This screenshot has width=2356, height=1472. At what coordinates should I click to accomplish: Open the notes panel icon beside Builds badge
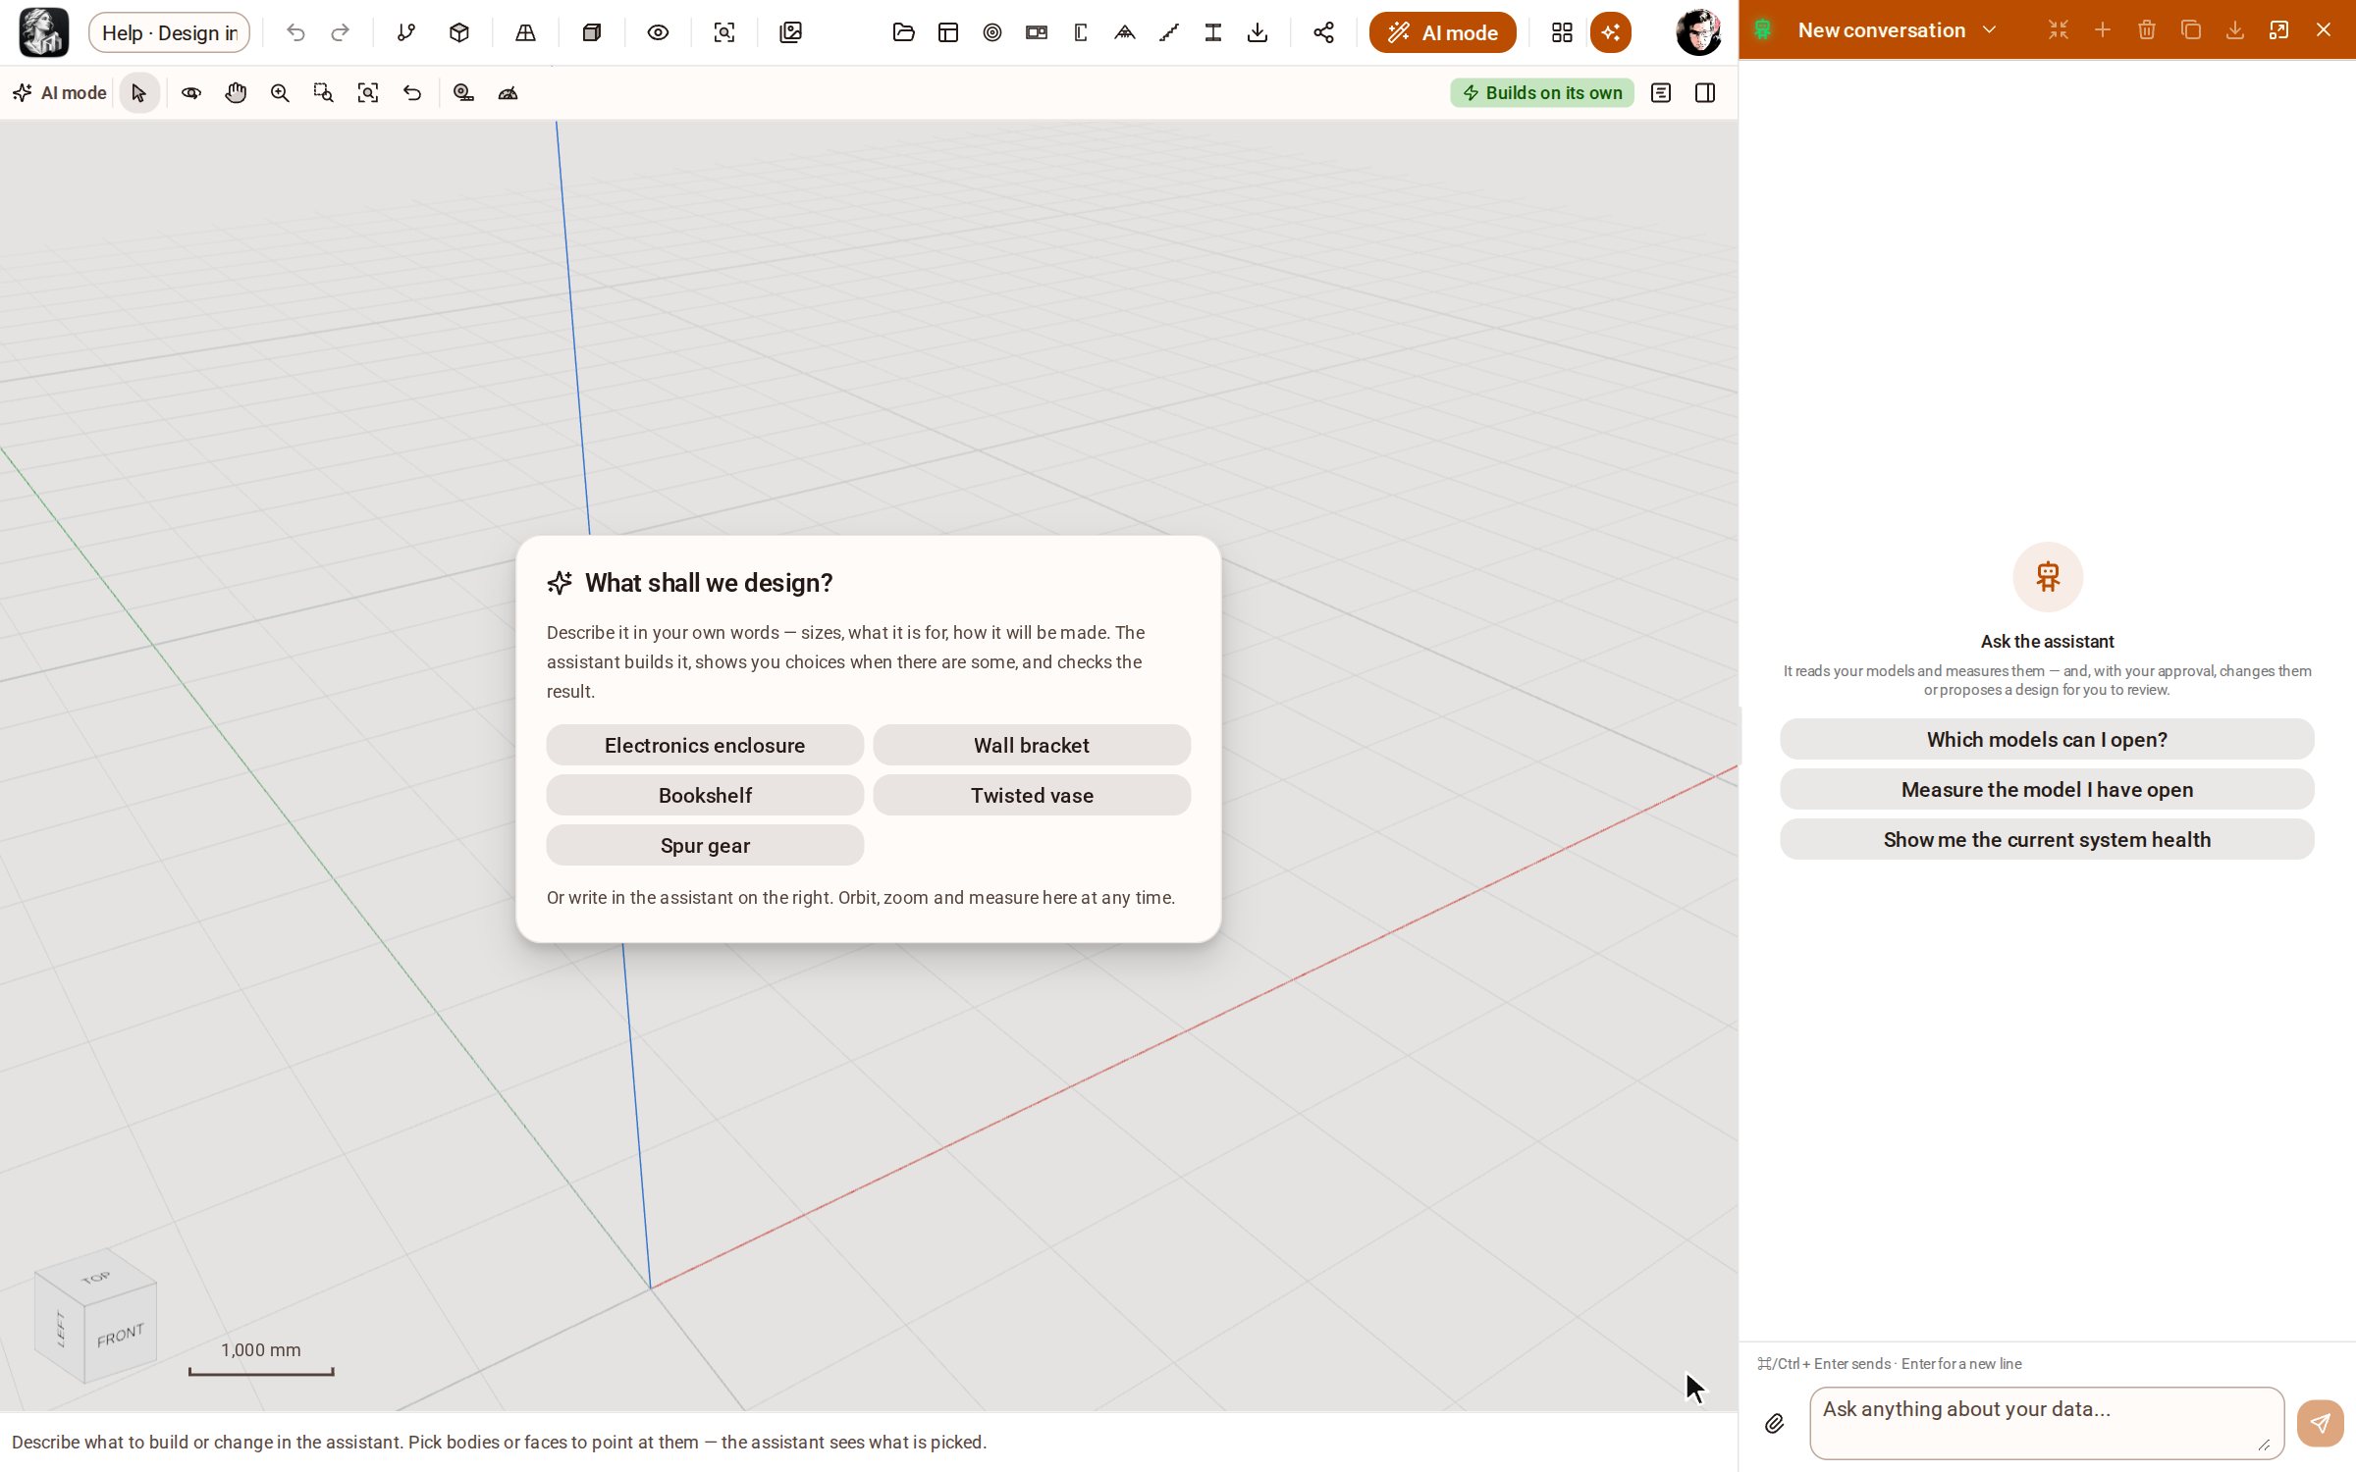coord(1661,93)
